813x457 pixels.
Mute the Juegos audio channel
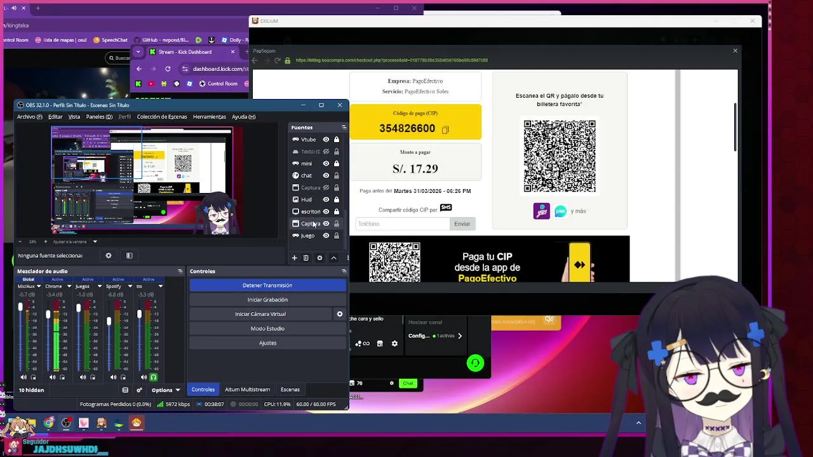pos(83,377)
